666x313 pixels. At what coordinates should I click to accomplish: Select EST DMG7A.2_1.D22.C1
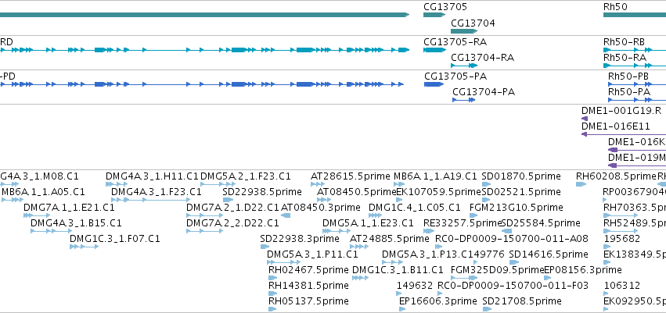click(204, 215)
